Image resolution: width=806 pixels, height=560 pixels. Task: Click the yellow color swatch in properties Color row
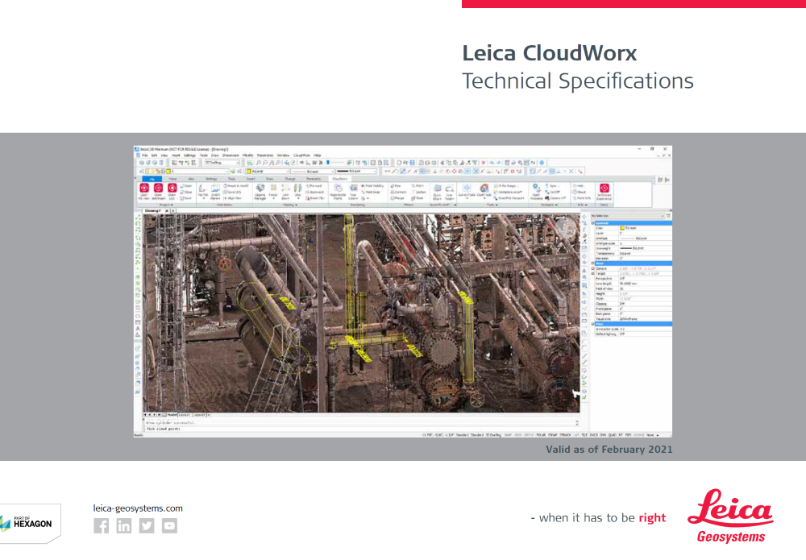click(622, 228)
